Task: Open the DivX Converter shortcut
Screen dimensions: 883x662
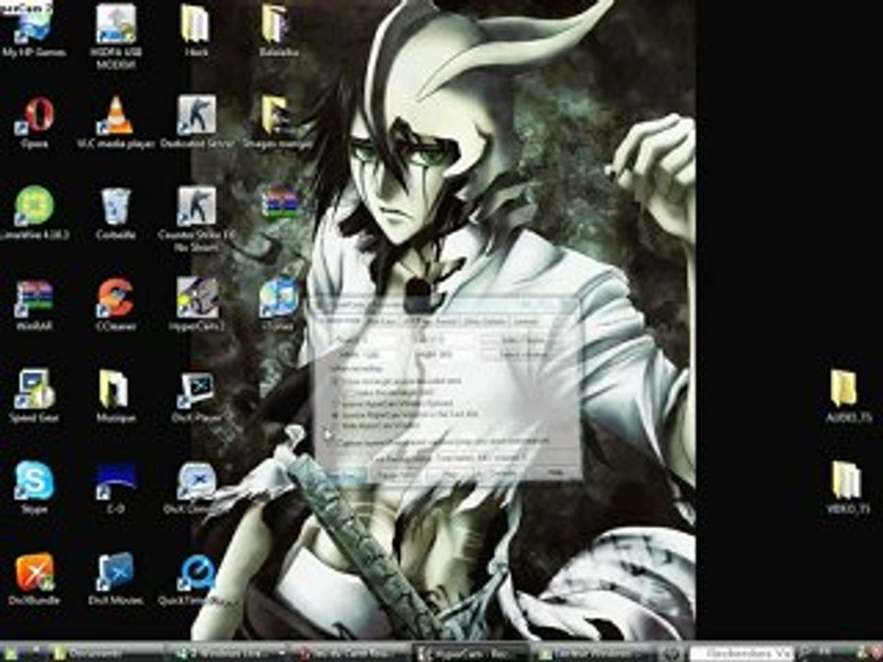Action: click(197, 487)
